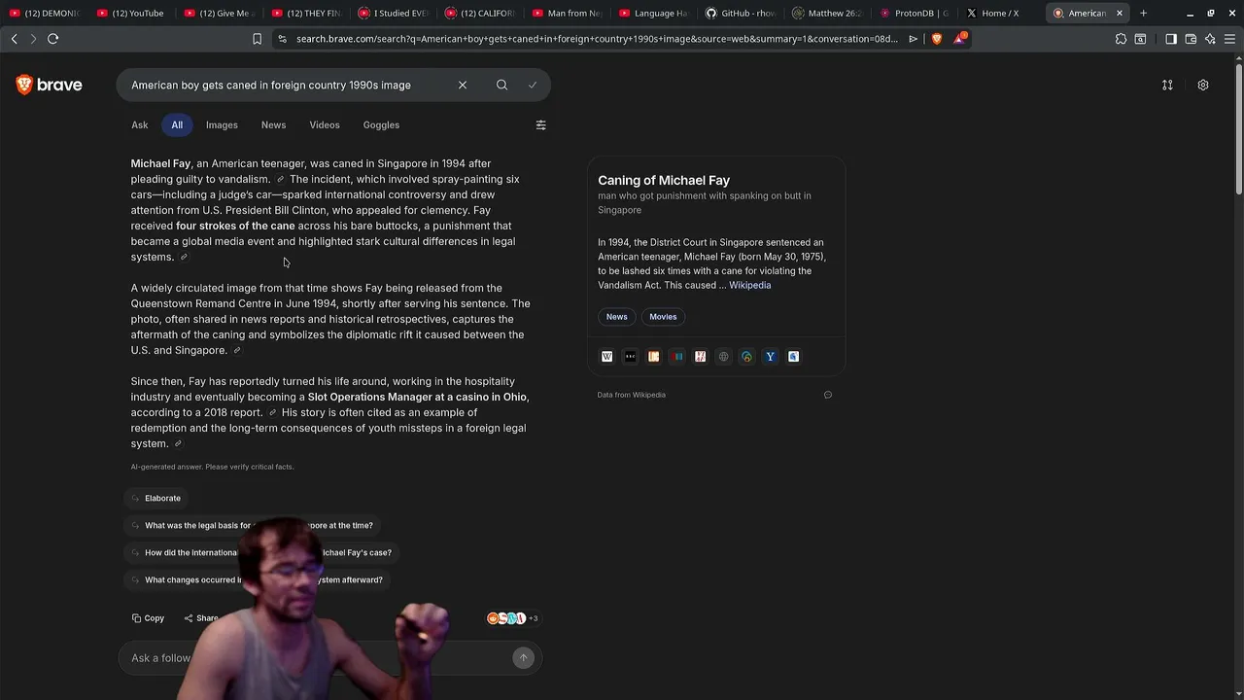Click the address bar URL field

pyautogui.click(x=597, y=39)
